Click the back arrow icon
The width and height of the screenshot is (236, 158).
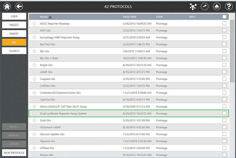[x=19, y=6]
